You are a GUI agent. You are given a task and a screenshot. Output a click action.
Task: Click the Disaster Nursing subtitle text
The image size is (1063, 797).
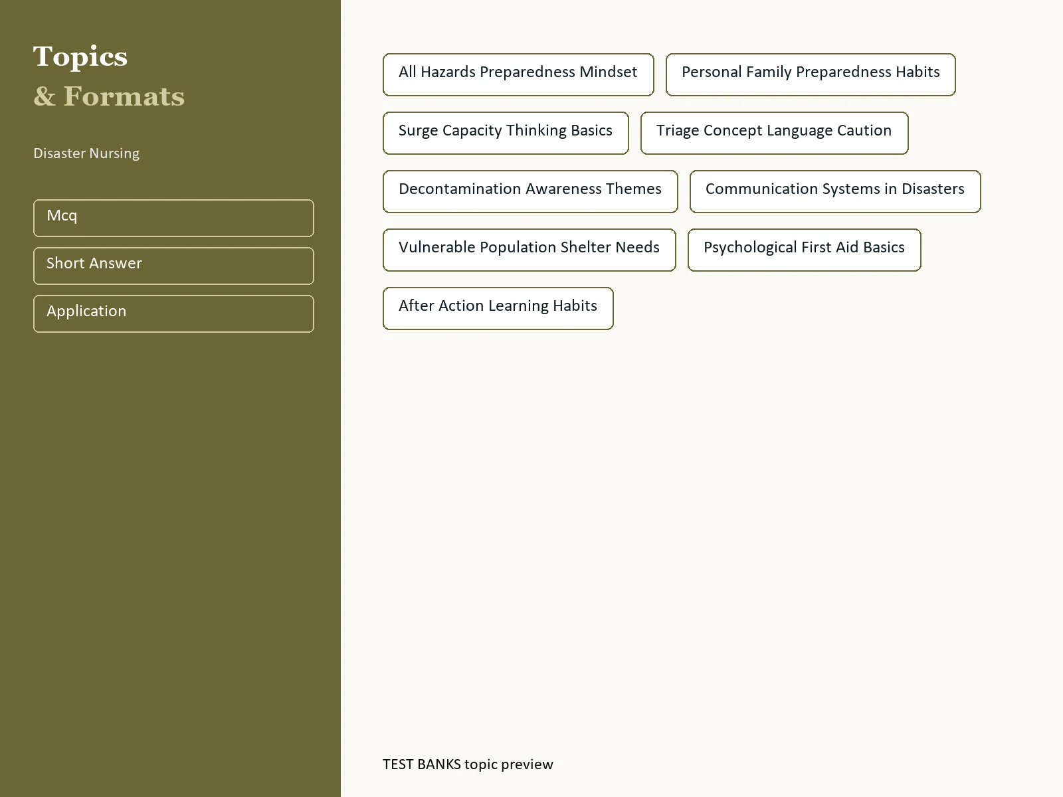click(86, 153)
